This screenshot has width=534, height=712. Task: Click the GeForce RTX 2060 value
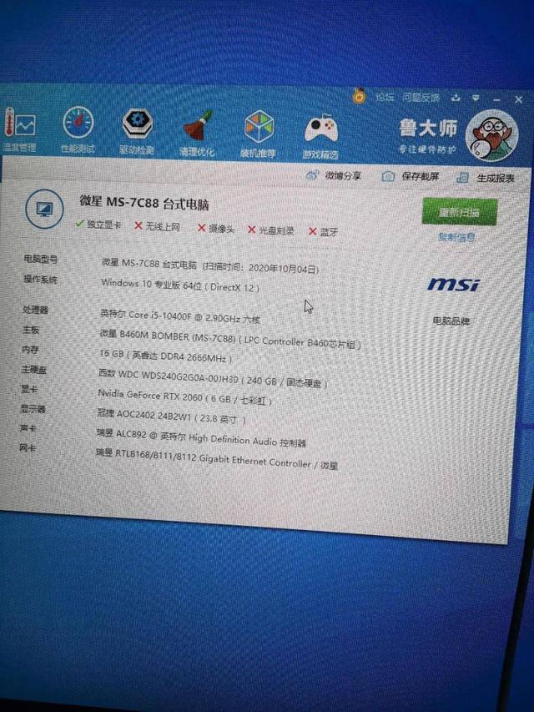coord(184,397)
